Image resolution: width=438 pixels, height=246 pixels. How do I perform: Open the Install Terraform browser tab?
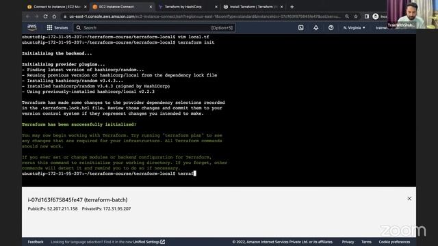pos(253,7)
